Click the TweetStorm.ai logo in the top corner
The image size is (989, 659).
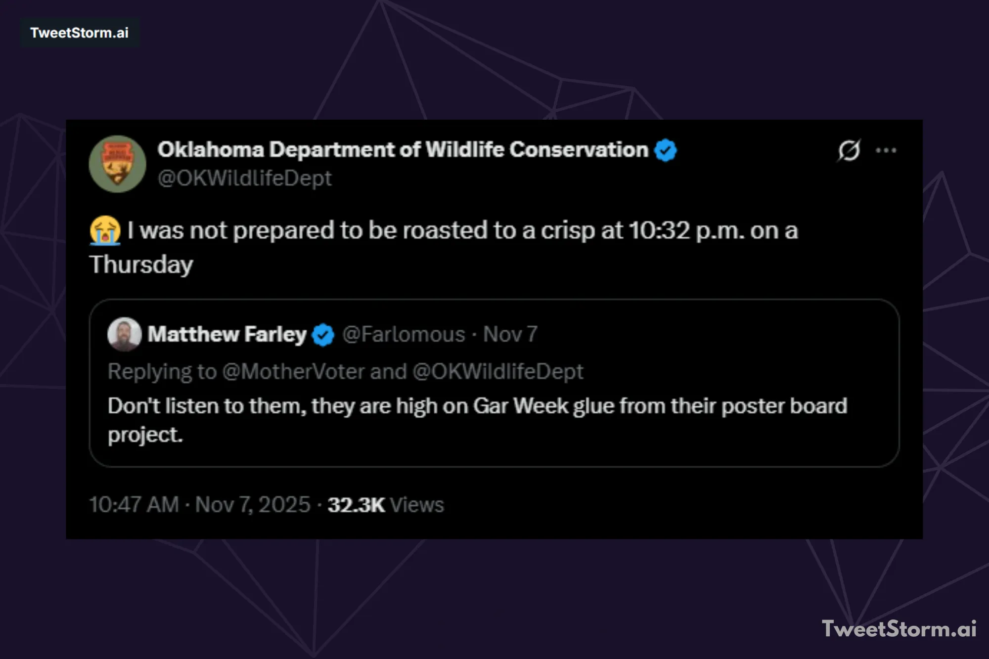pyautogui.click(x=79, y=33)
